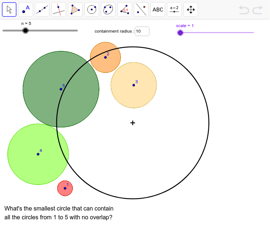Select the Ellipse conic tool

[x=108, y=10]
